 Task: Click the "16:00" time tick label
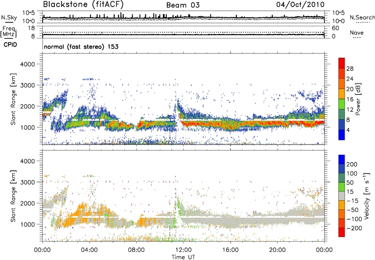tap(230, 250)
